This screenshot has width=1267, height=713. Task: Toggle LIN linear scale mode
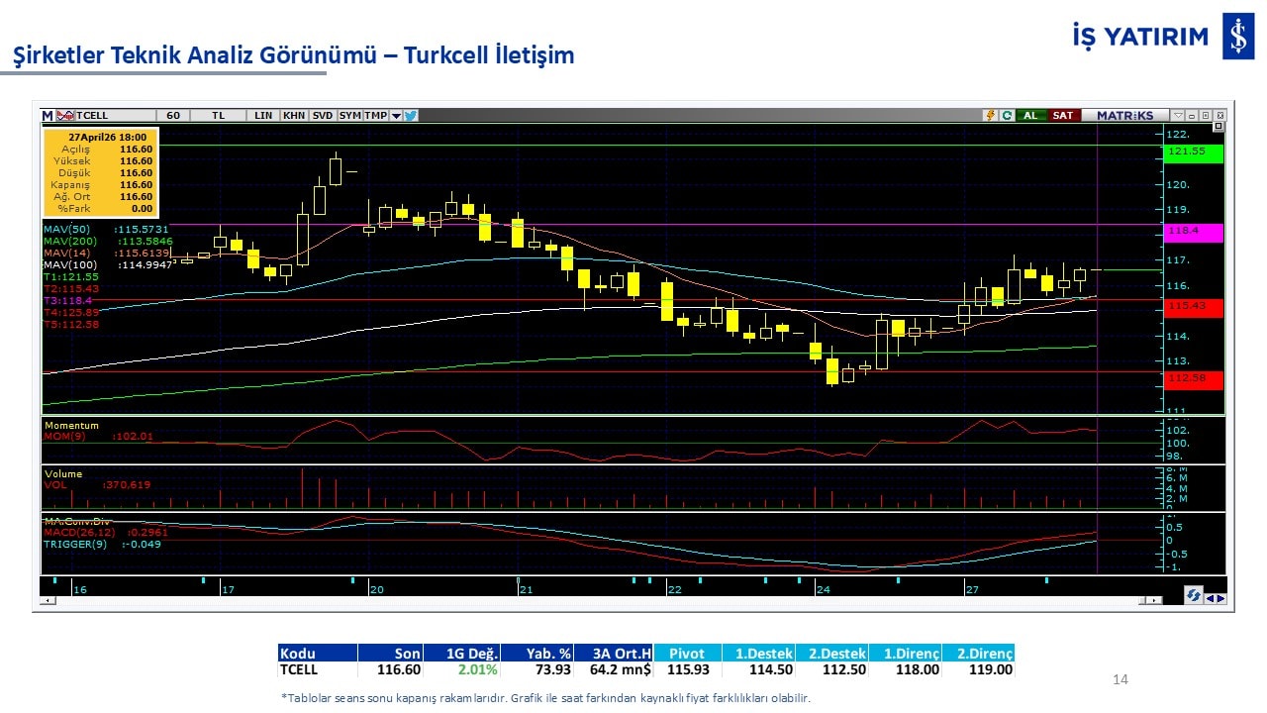[x=262, y=116]
